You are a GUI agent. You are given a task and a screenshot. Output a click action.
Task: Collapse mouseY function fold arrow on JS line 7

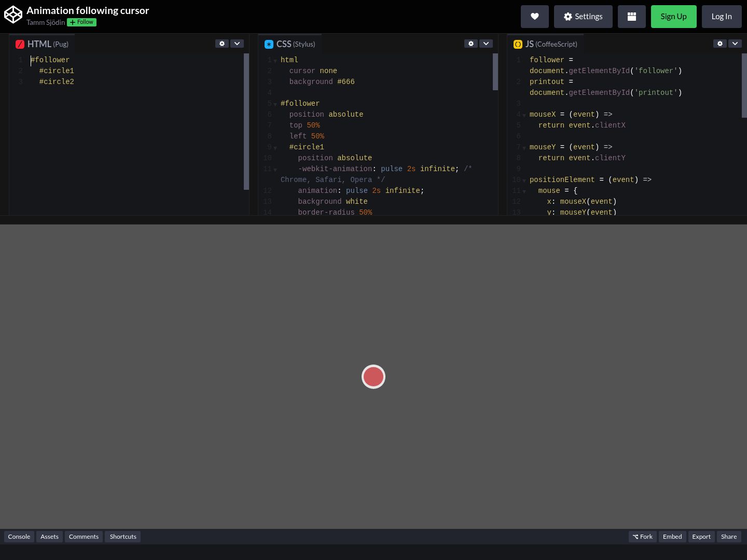[524, 148]
